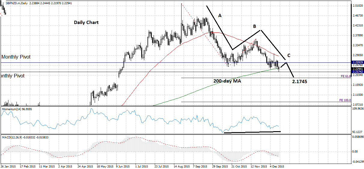Select wave label B near the peak
Image resolution: width=364 pixels, height=169 pixels.
click(x=254, y=26)
